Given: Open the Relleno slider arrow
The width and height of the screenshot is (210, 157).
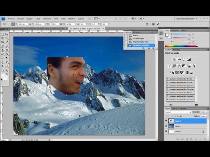Looking at the screenshot, I should pos(207,116).
